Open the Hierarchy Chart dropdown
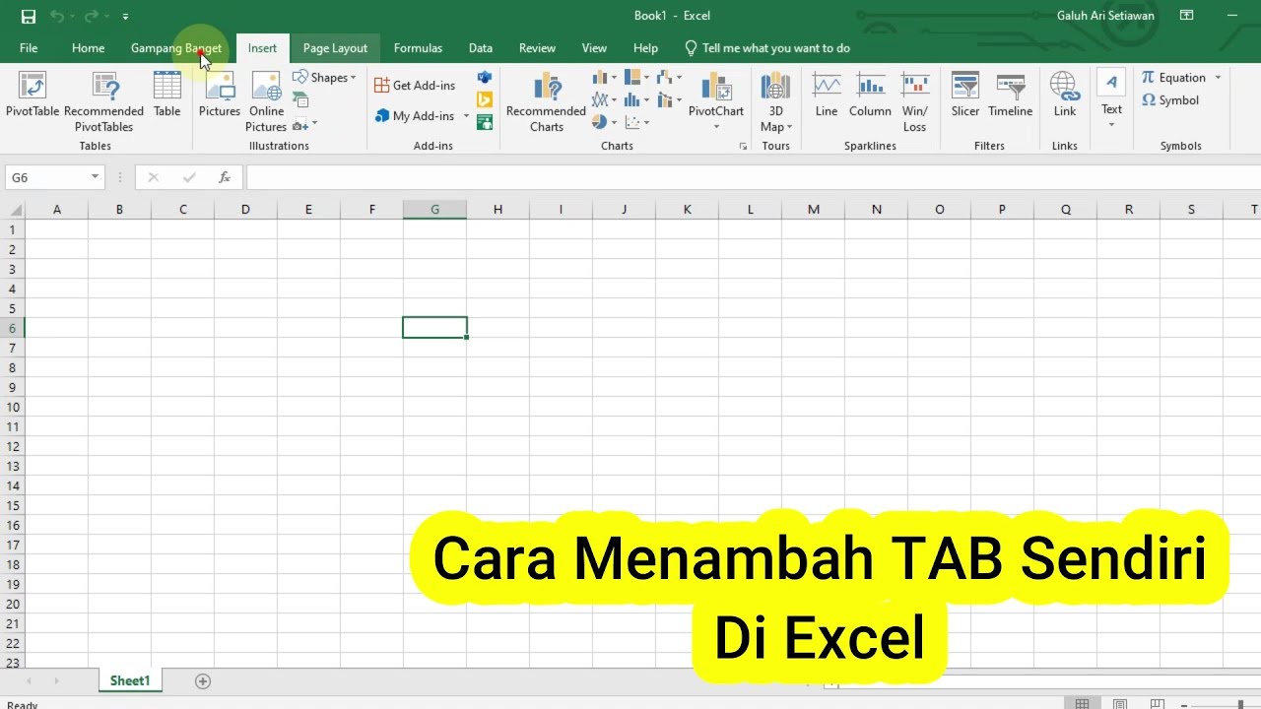 pyautogui.click(x=636, y=78)
